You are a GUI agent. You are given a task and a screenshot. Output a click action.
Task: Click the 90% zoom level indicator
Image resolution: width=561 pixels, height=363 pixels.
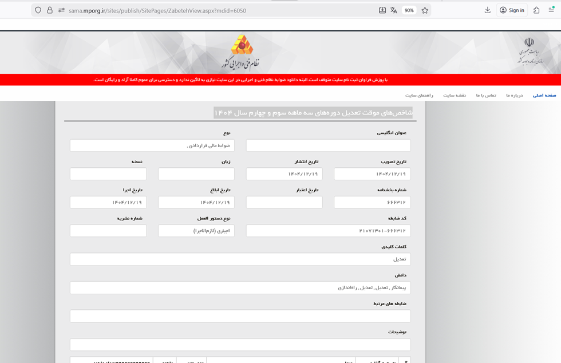tap(409, 10)
